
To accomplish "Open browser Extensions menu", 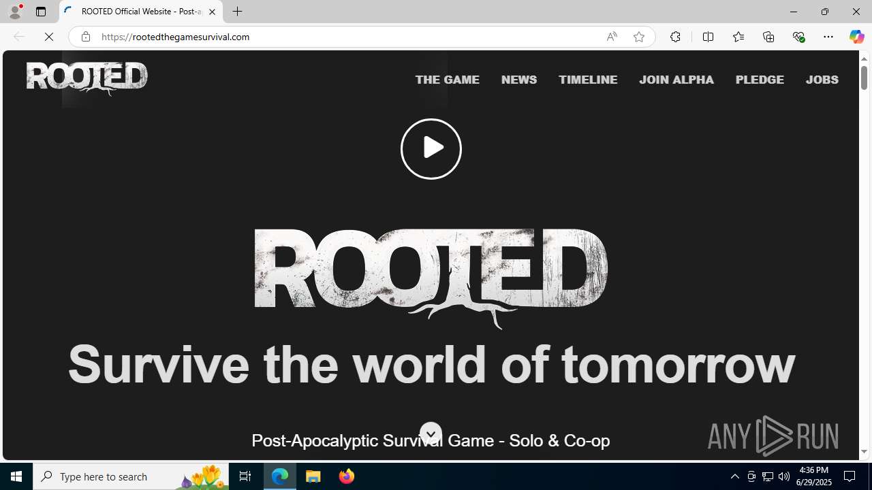I will [675, 37].
